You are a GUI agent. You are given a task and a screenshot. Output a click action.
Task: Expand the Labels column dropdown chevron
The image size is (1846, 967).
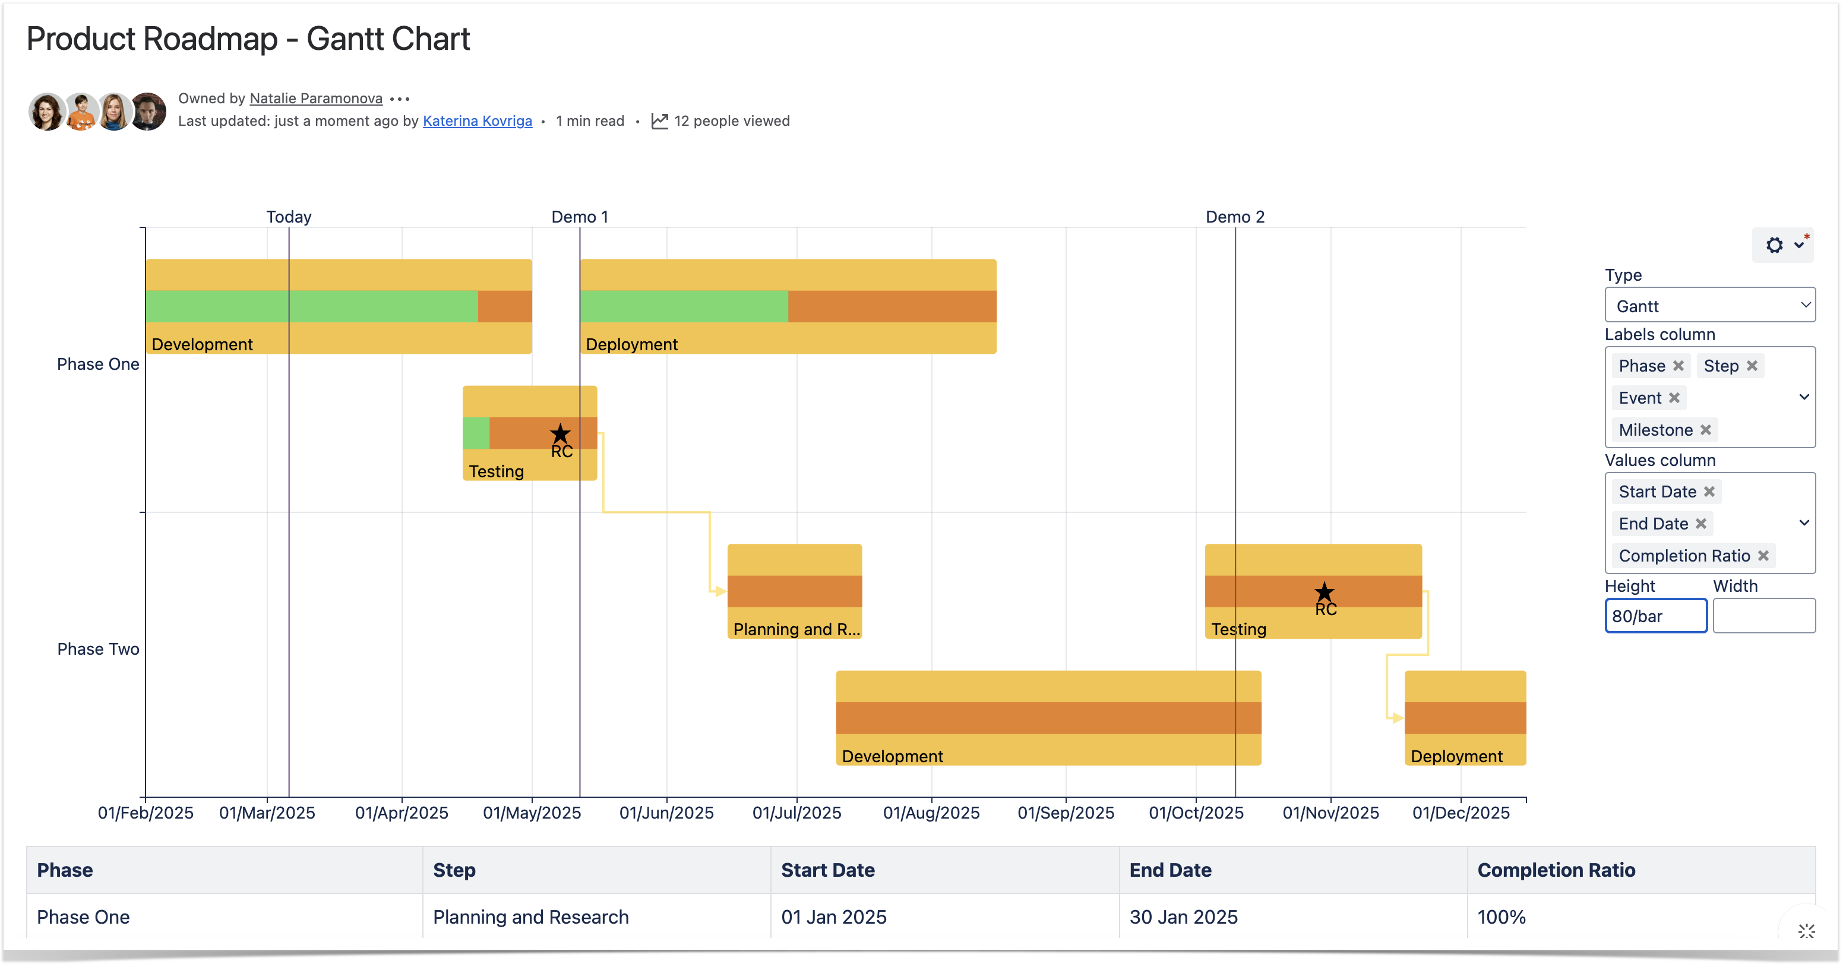(1804, 398)
